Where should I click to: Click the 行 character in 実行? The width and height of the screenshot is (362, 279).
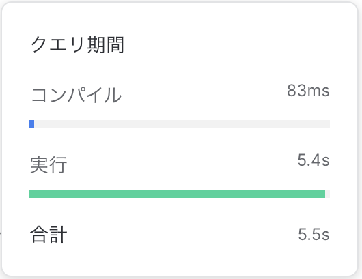pos(58,164)
